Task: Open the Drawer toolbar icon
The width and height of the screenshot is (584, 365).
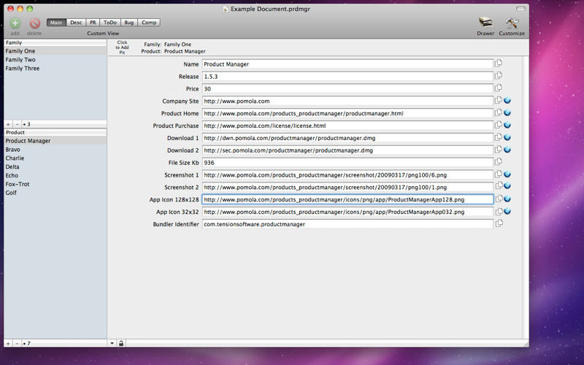Action: pos(485,23)
